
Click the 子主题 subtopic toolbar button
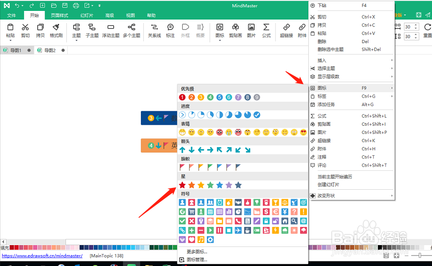click(x=92, y=30)
